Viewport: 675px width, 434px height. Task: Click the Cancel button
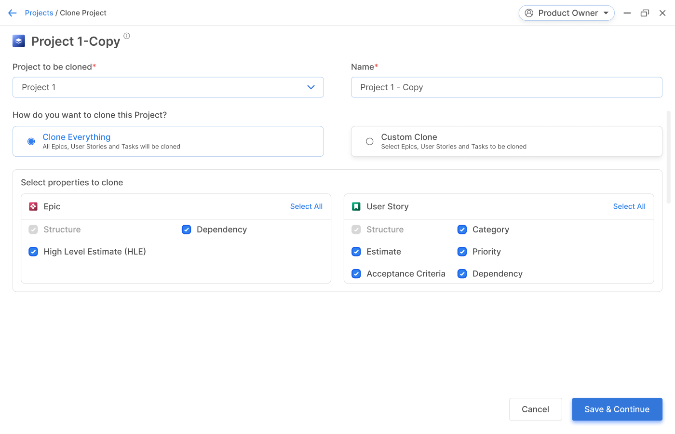[x=535, y=409]
